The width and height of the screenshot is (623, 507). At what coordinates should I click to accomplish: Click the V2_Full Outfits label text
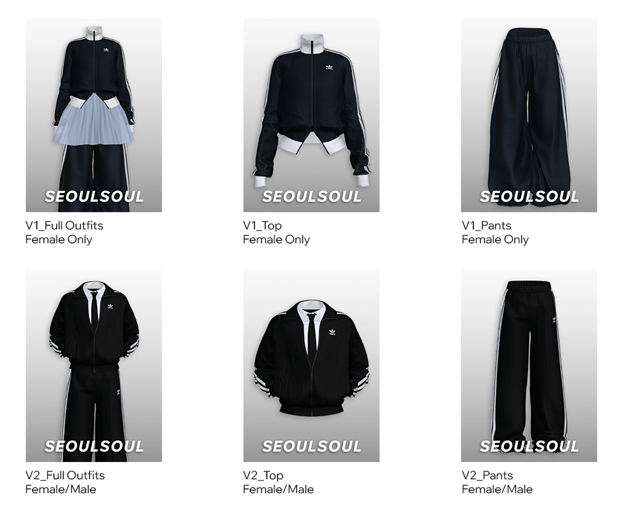point(65,475)
